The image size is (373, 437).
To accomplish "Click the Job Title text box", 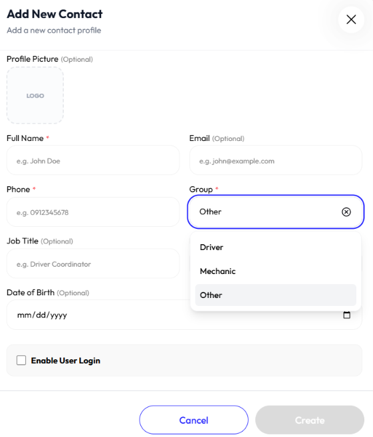I will (x=93, y=263).
